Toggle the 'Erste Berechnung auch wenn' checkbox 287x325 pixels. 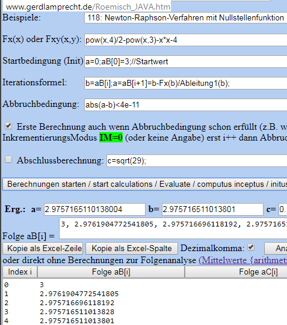8,126
